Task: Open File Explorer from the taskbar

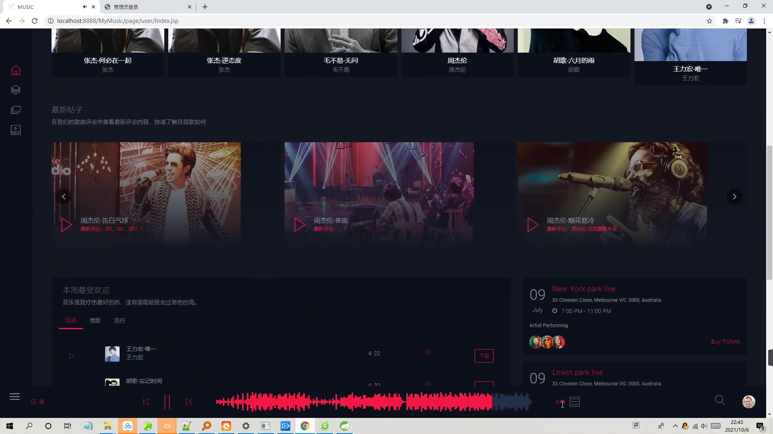Action: pos(107,426)
